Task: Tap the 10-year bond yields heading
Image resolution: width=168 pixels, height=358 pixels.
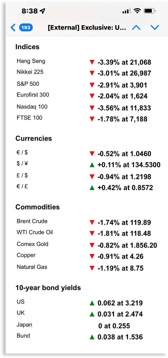Action: pos(48,288)
